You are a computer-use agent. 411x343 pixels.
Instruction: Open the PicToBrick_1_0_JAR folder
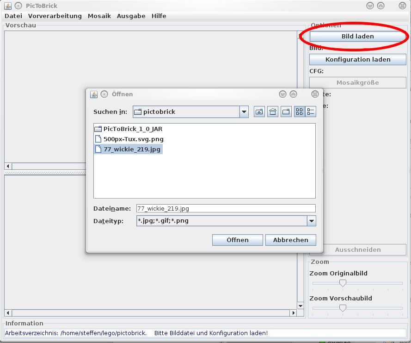click(x=129, y=129)
